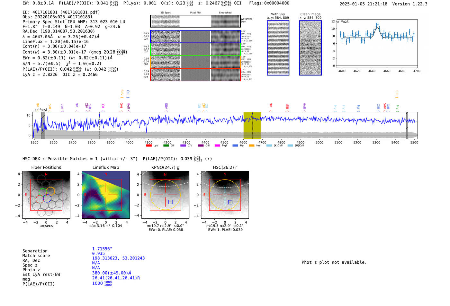Select the red-bordered fiber spectrum row
The height and width of the screenshot is (306, 450).
(195, 74)
